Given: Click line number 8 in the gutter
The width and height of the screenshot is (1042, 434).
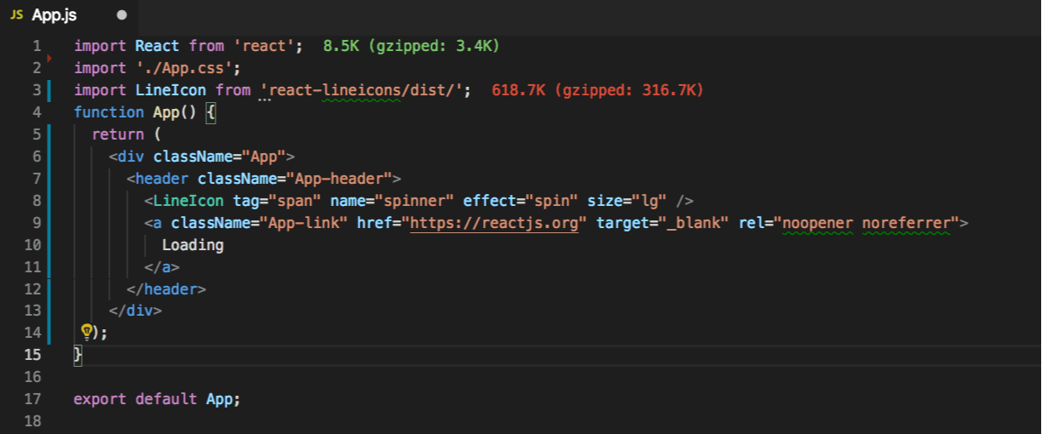Looking at the screenshot, I should click(x=37, y=201).
